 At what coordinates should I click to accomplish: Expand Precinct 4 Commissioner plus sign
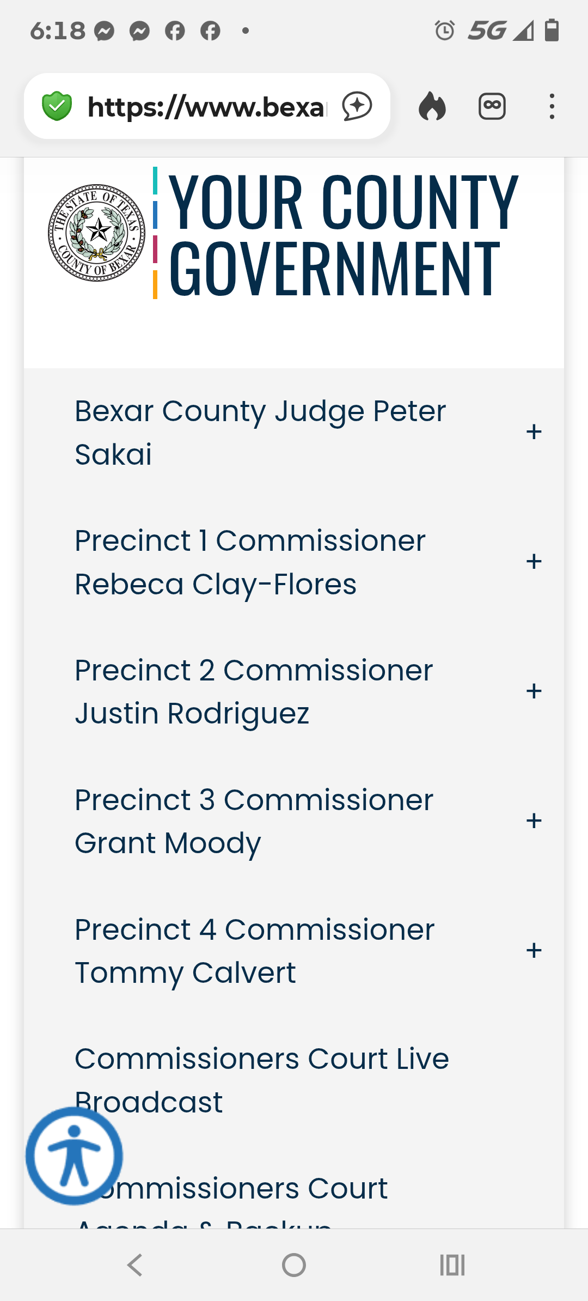534,951
